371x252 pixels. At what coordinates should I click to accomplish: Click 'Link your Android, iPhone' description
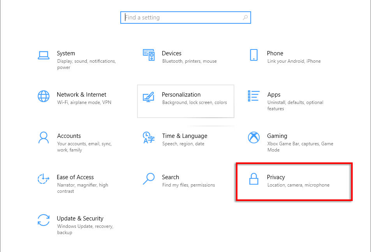point(294,61)
